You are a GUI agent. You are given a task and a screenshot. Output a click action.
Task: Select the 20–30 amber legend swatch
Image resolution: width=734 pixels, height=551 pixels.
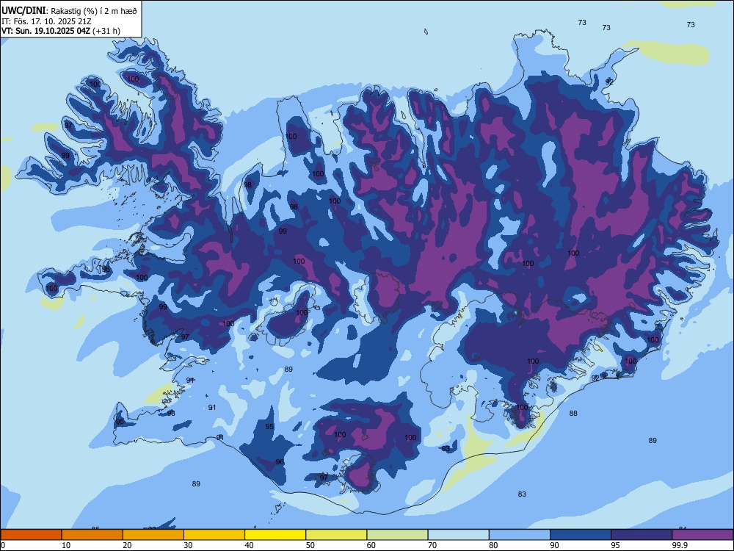coord(153,535)
